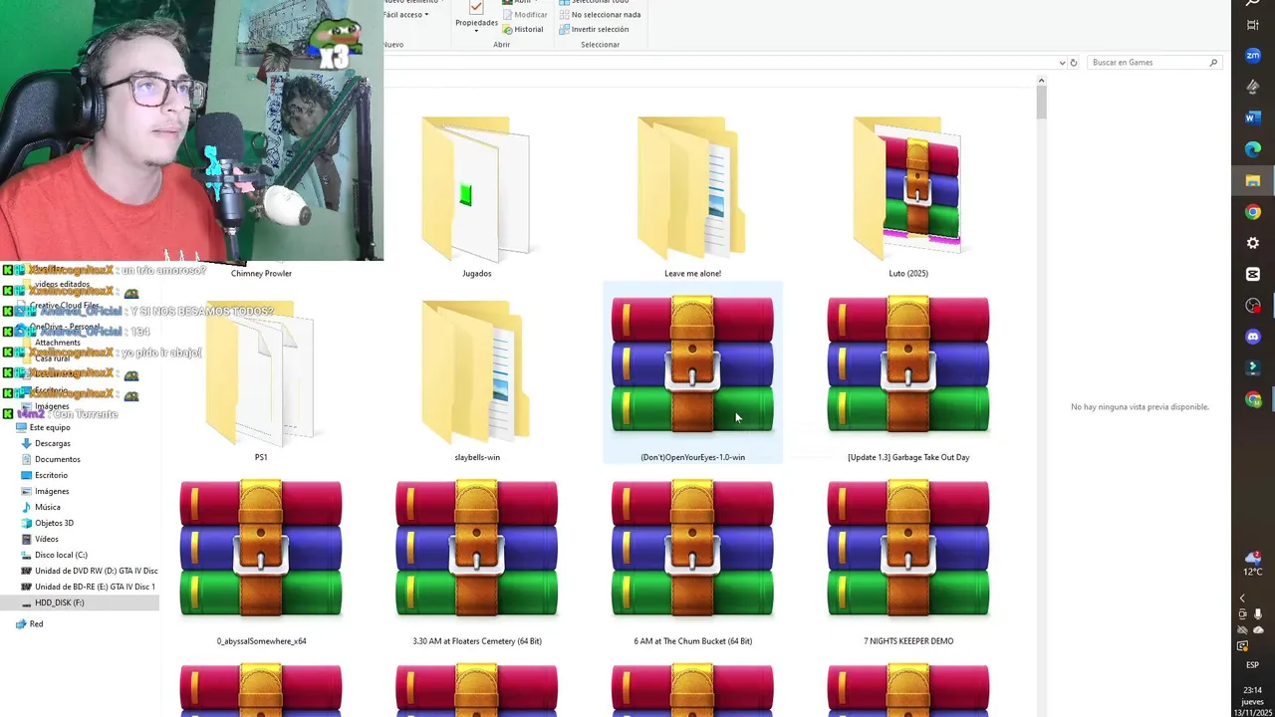Screen dimensions: 1275x717
Task: Open the slaybells-win folder
Action: click(x=476, y=378)
